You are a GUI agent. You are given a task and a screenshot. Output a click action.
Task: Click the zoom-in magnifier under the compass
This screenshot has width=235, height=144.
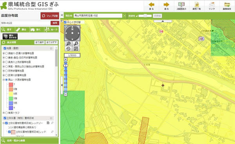(x=69, y=44)
